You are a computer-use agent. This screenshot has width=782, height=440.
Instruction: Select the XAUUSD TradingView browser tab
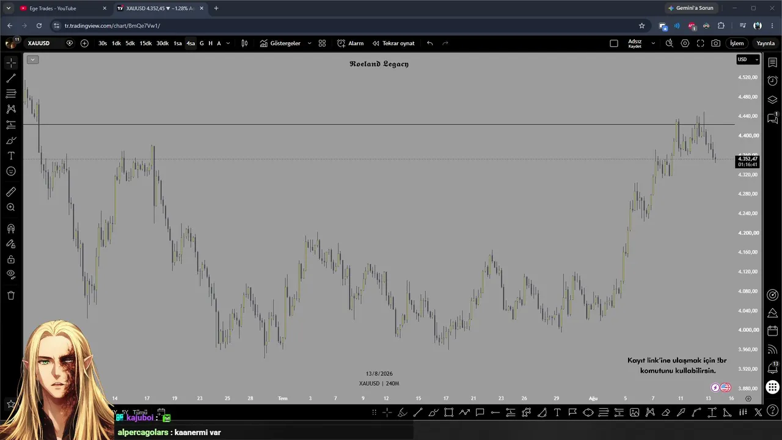tap(161, 9)
